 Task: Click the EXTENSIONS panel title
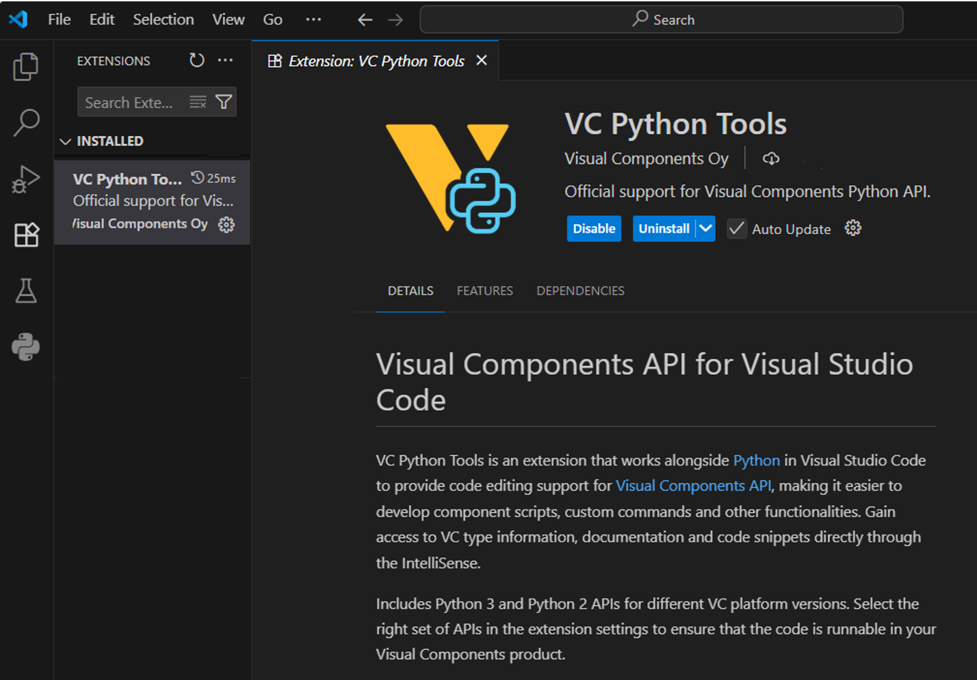pos(114,61)
